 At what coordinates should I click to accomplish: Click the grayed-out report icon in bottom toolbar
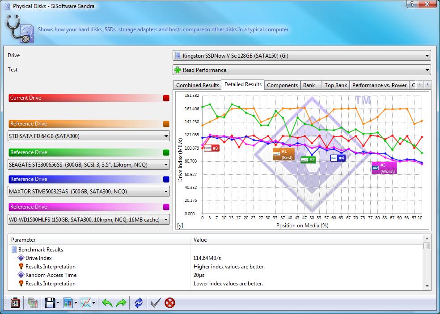click(33, 303)
